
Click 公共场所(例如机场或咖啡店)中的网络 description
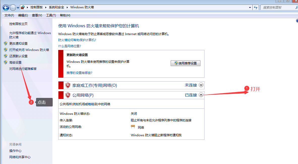(x=85, y=104)
